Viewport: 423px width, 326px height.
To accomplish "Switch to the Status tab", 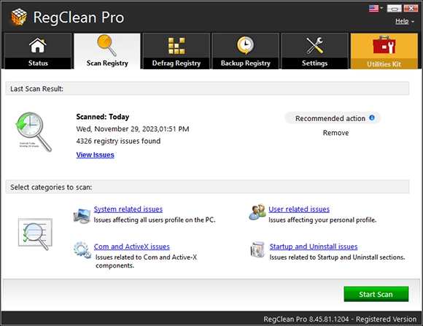I will pos(38,51).
